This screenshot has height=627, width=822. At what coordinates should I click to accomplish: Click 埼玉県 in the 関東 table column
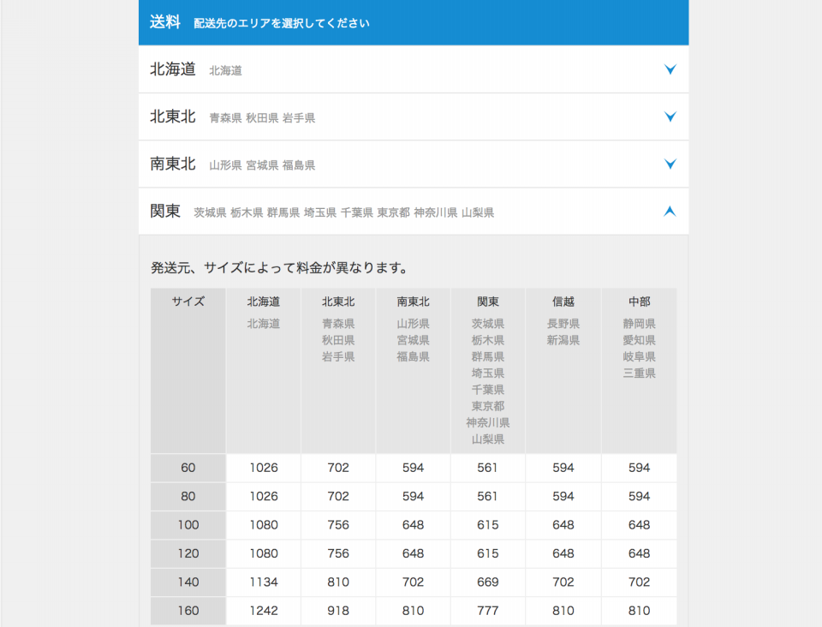point(488,373)
